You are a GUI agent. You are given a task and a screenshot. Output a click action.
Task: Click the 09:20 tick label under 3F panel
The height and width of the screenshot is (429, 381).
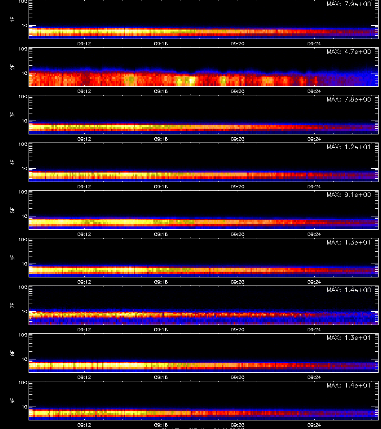(x=238, y=139)
